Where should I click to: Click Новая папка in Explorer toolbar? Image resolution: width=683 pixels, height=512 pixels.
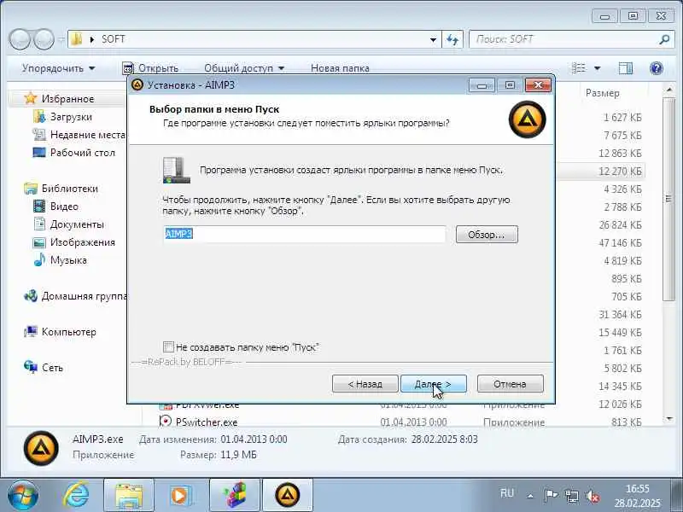pyautogui.click(x=340, y=68)
